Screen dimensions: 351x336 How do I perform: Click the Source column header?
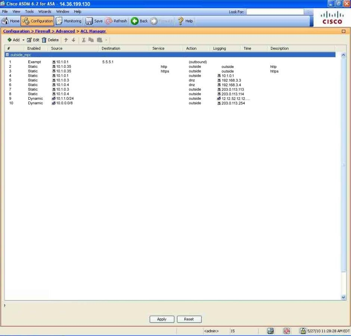[x=73, y=49]
